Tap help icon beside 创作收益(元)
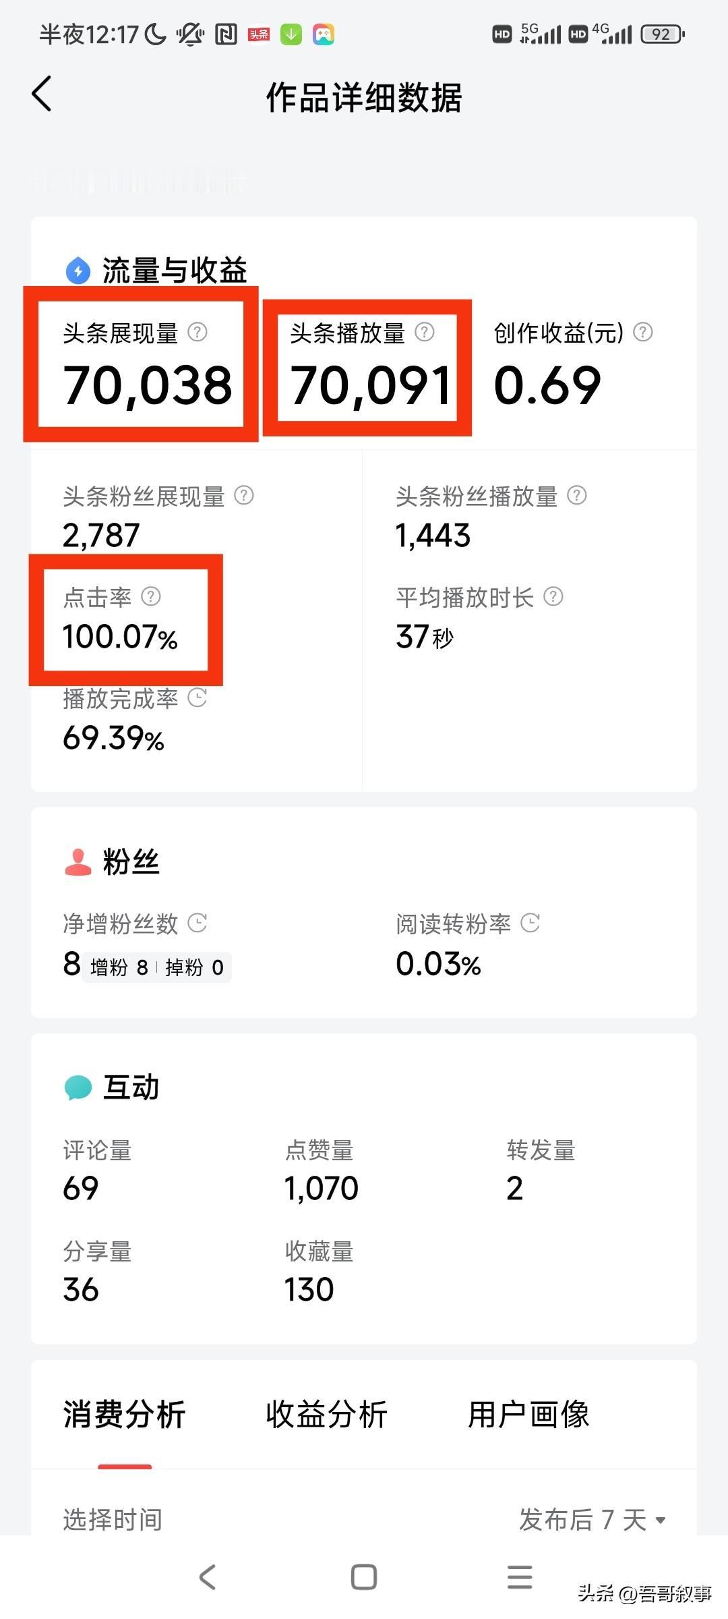This screenshot has width=728, height=1619. (x=643, y=332)
